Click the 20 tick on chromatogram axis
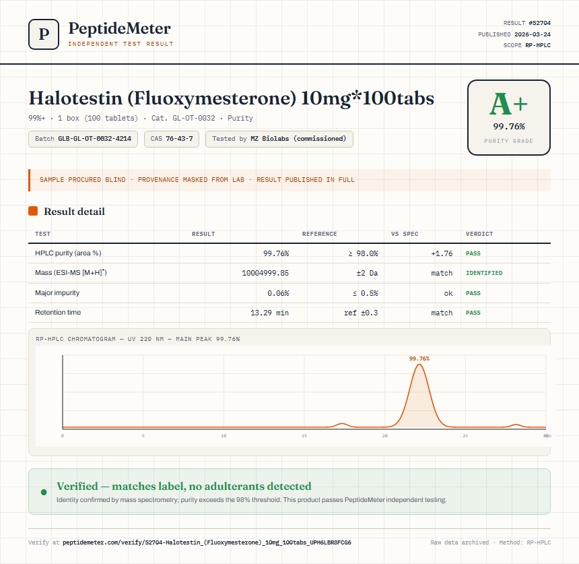Screen dimensions: 579x564 [385, 436]
